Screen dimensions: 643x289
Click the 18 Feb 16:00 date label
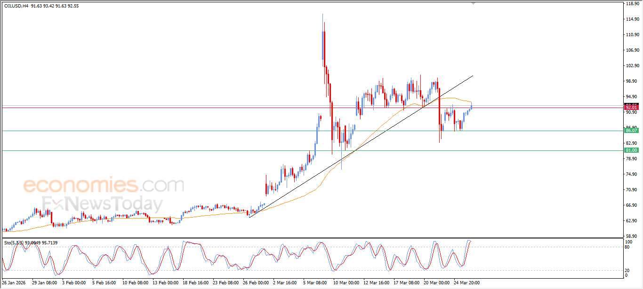195,283
